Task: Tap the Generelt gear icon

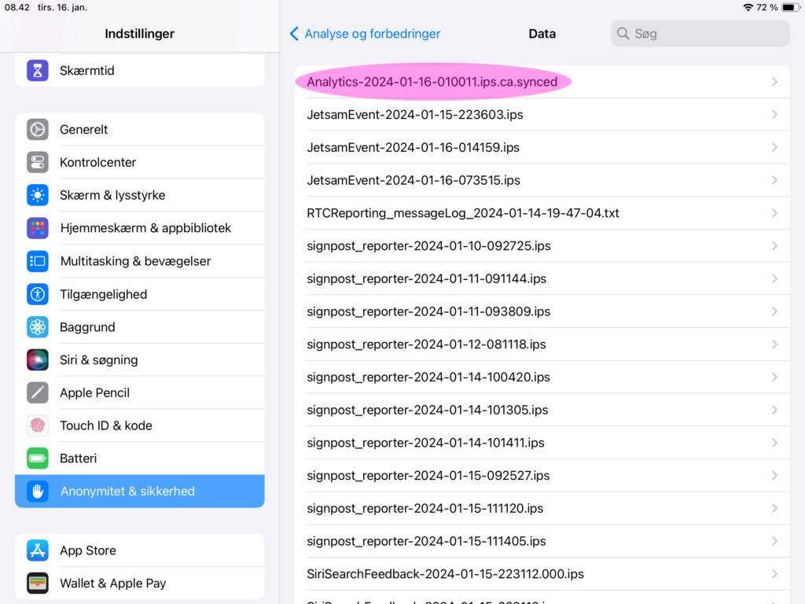Action: pos(38,130)
